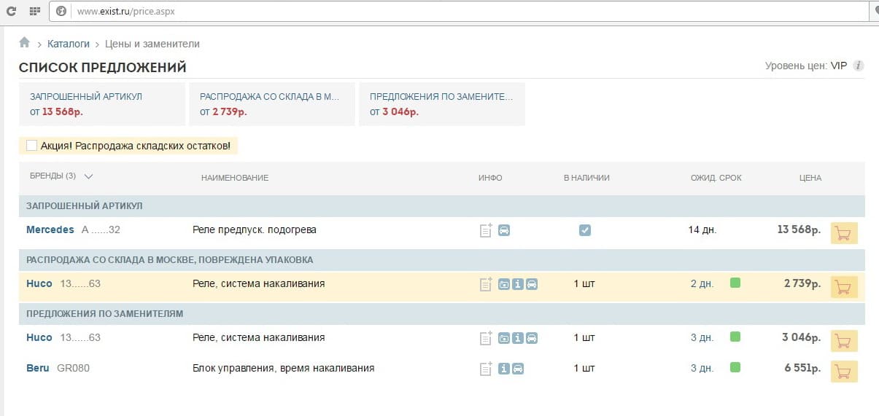Tick the Акция! Распродажа складских остатков checkbox
The width and height of the screenshot is (879, 416).
pyautogui.click(x=31, y=146)
